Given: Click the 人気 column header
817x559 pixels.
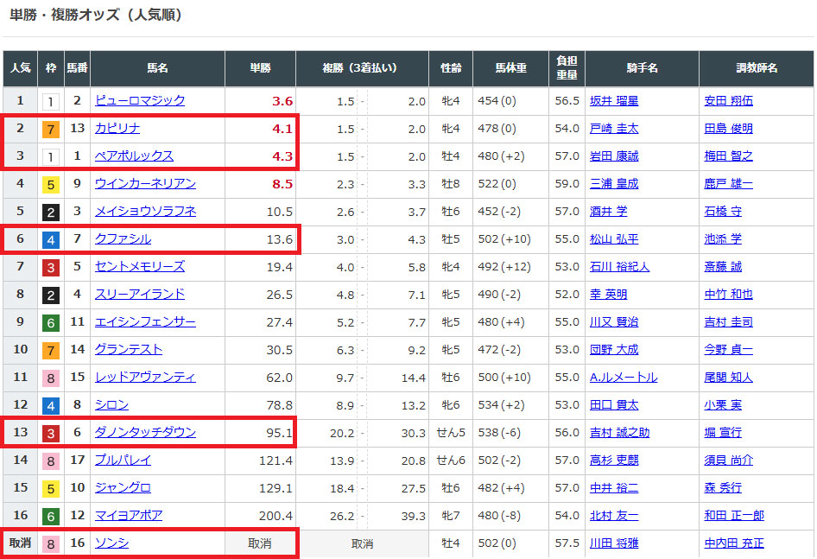Looking at the screenshot, I should coord(21,67).
